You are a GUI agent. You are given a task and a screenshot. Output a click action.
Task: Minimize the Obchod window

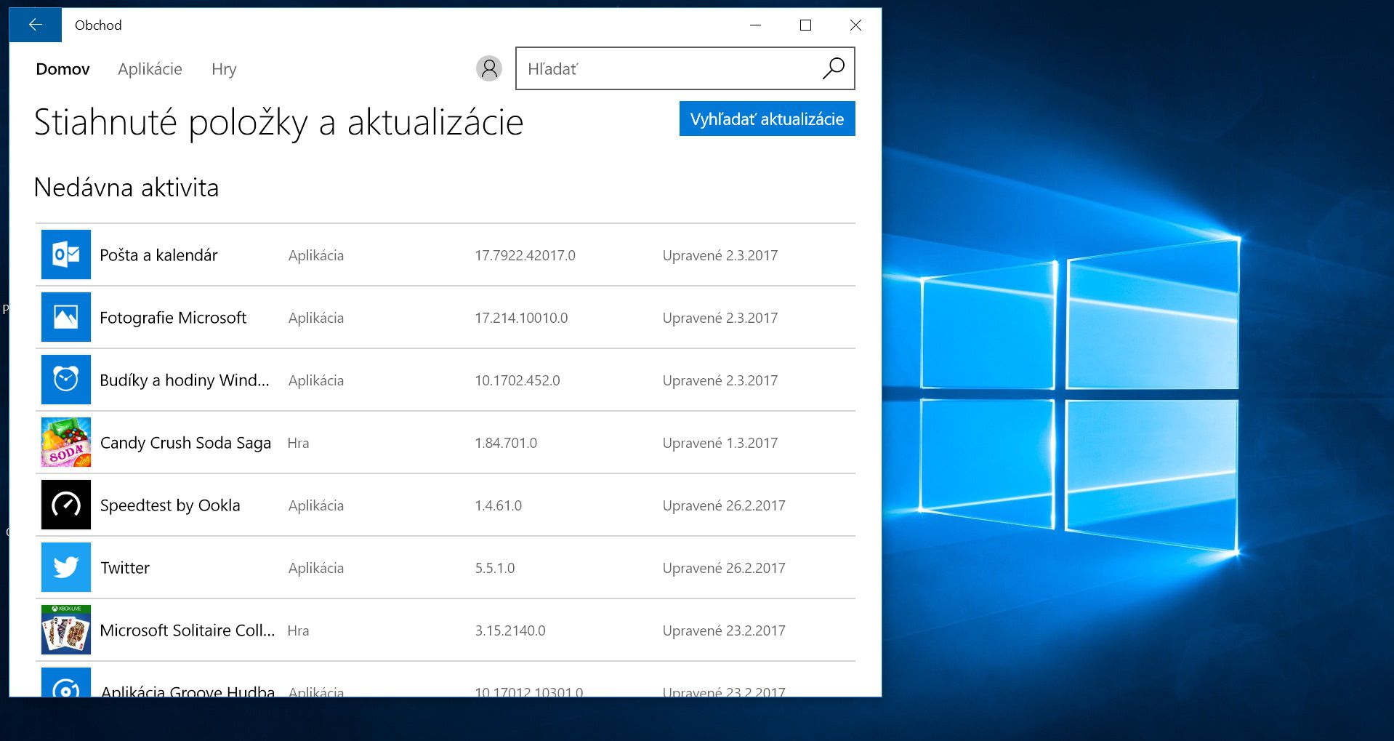[x=755, y=25]
